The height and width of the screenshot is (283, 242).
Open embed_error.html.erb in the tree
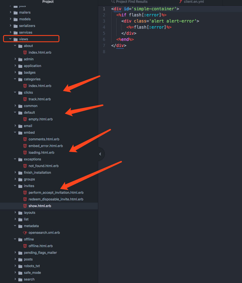[46, 146]
